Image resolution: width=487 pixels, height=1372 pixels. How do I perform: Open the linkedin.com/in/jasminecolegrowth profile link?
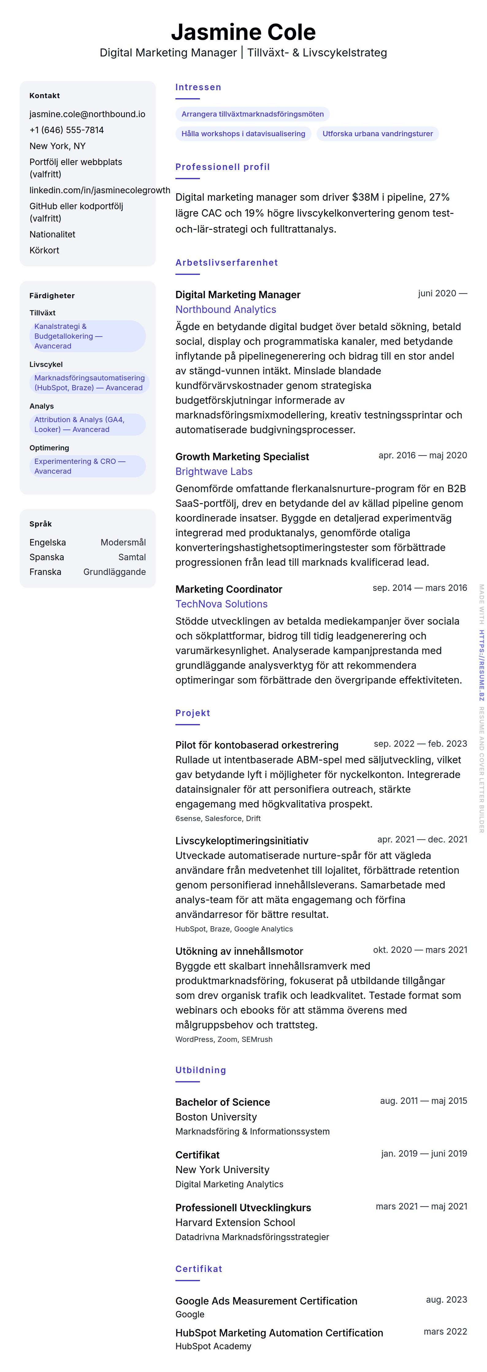[x=100, y=190]
